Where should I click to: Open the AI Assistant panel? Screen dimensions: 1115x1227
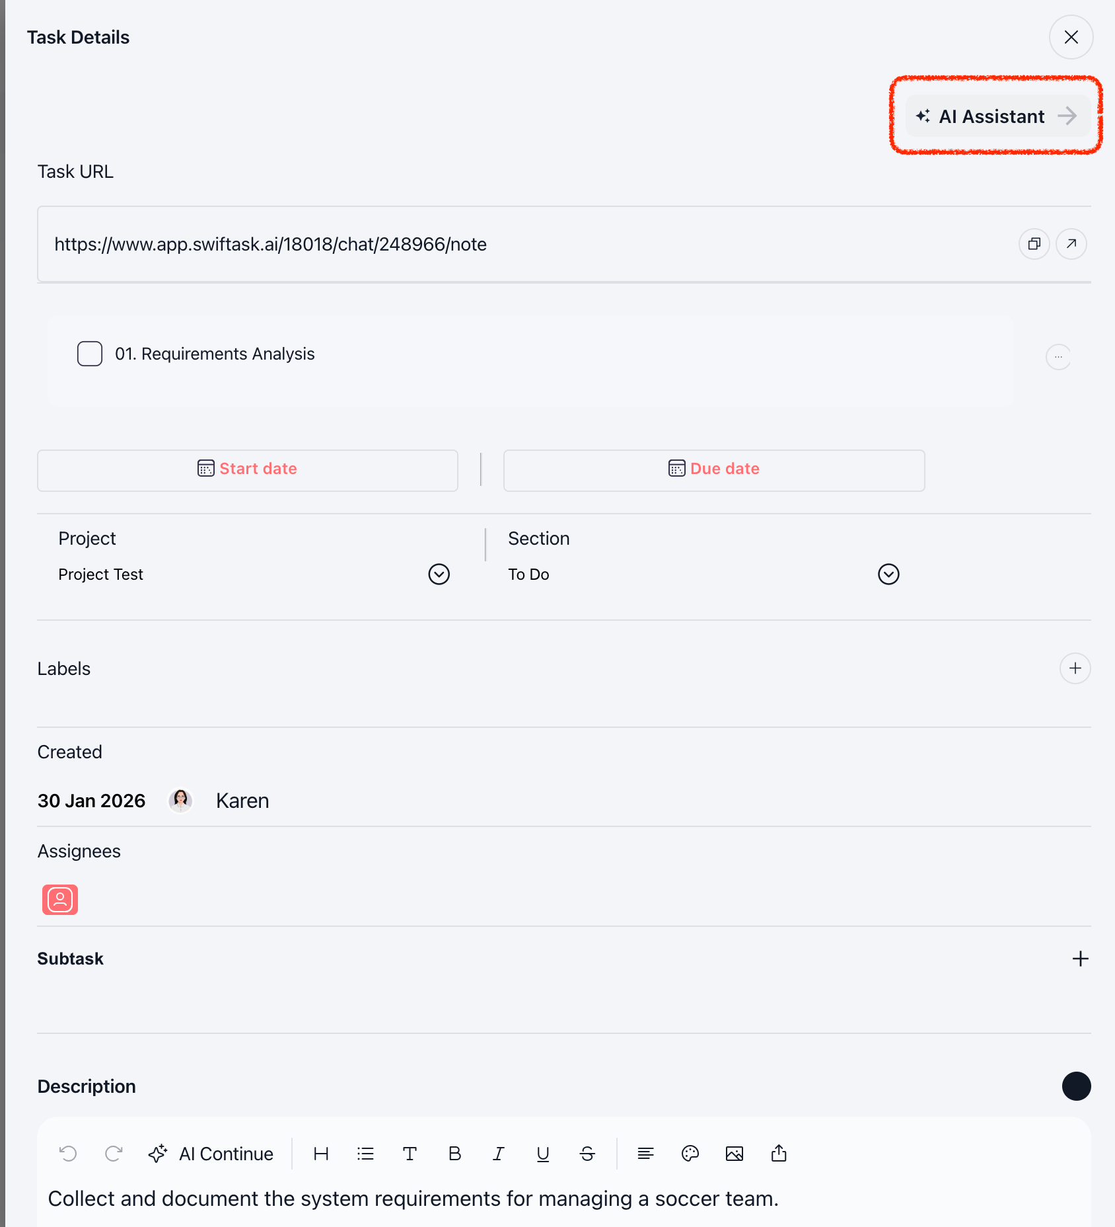(997, 116)
